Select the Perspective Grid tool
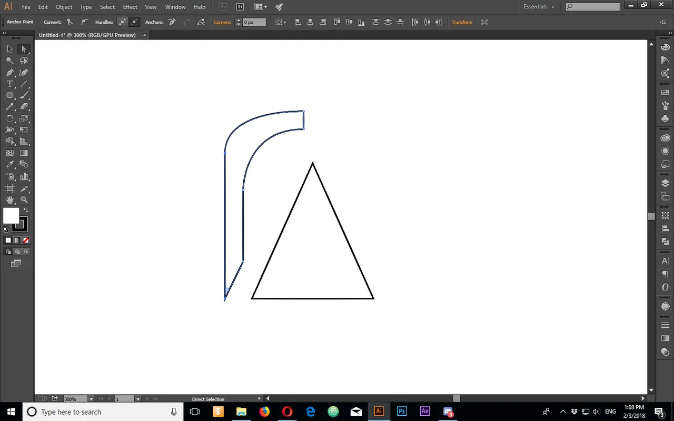 click(24, 141)
